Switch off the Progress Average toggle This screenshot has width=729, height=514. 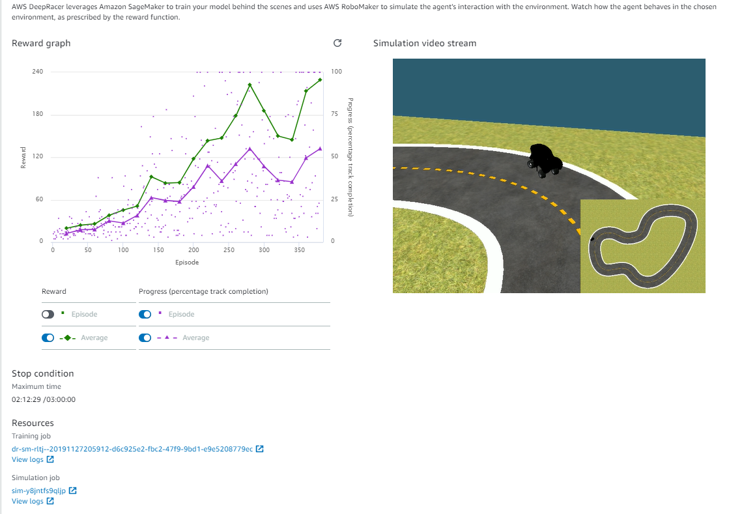[145, 338]
